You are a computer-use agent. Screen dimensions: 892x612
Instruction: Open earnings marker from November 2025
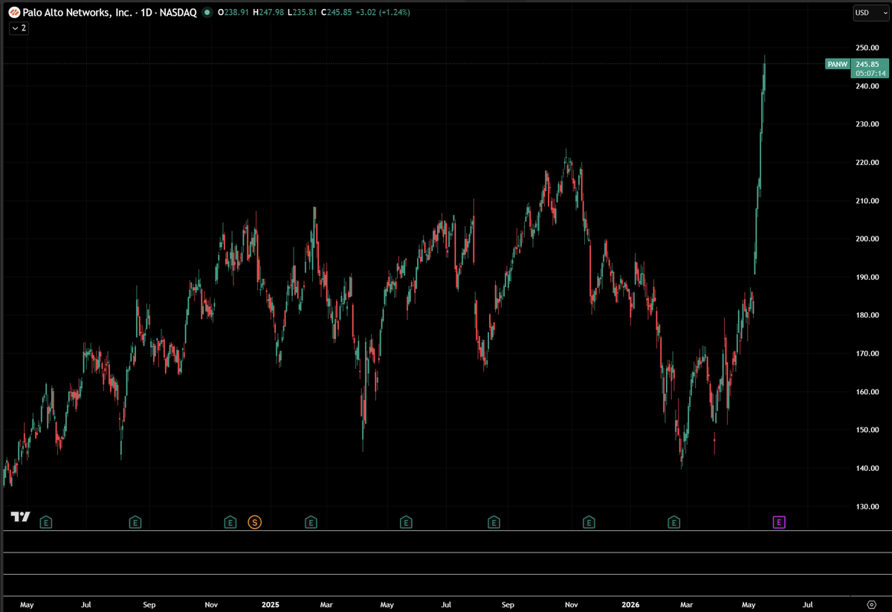click(x=589, y=522)
